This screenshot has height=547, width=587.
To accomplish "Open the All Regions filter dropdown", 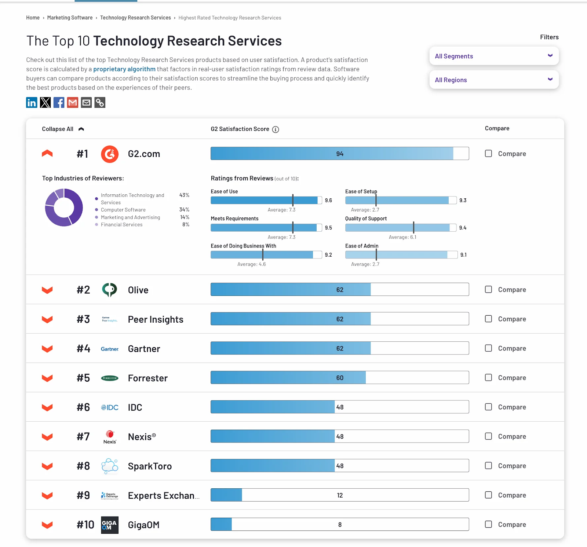I will pyautogui.click(x=493, y=80).
